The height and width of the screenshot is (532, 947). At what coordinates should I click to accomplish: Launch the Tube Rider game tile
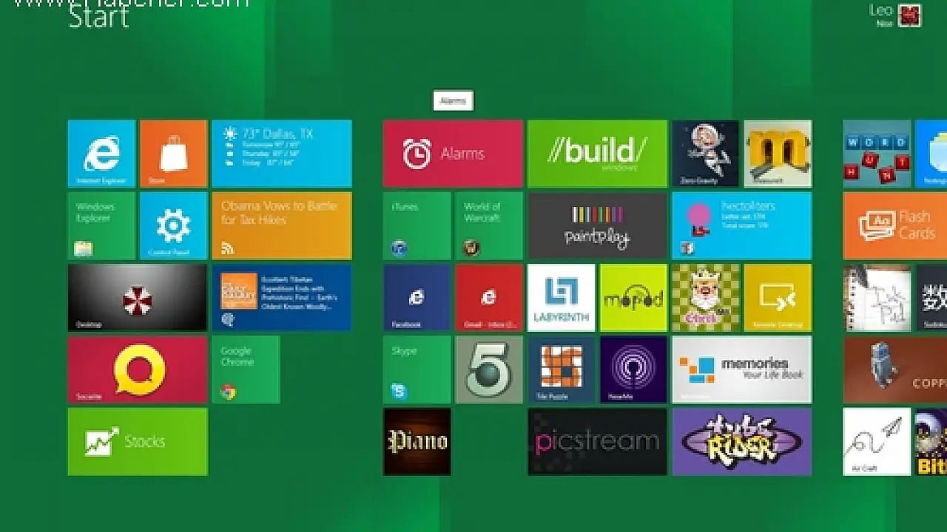[x=741, y=442]
